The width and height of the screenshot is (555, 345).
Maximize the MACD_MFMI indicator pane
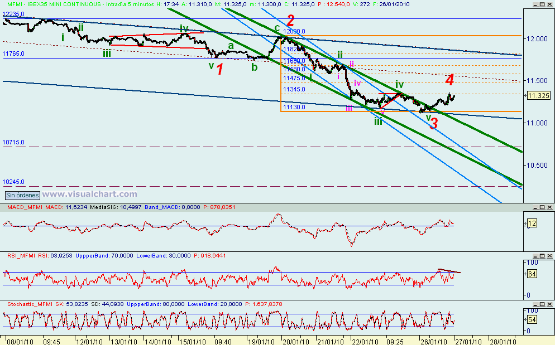click(x=542, y=207)
